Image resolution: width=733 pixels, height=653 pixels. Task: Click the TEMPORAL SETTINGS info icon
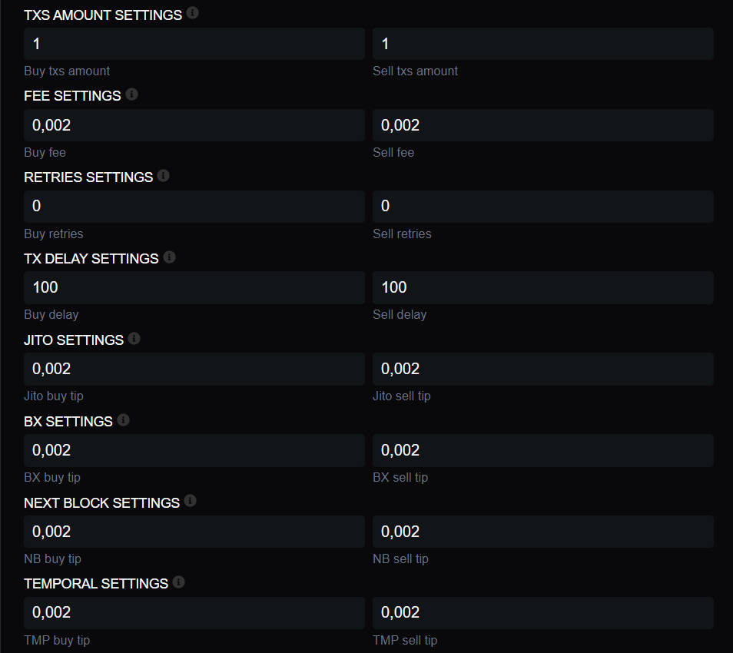179,582
